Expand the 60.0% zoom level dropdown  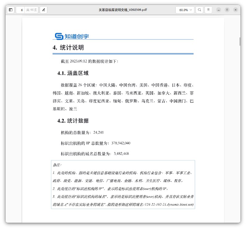(184, 10)
